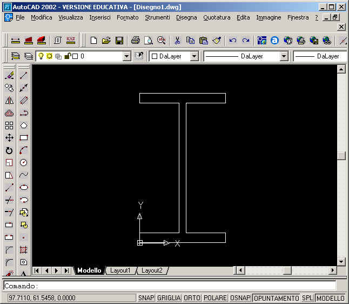
Task: Jump to first layout tab arrow
Action: pyautogui.click(x=37, y=270)
